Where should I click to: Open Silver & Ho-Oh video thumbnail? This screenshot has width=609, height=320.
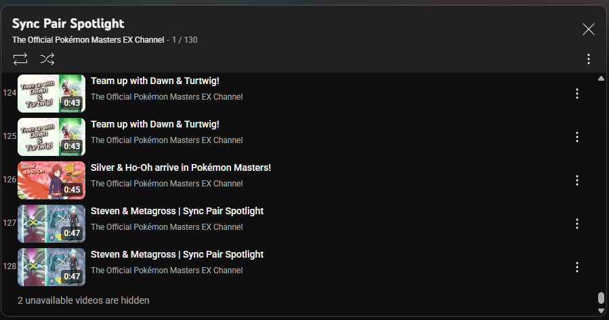(x=51, y=180)
